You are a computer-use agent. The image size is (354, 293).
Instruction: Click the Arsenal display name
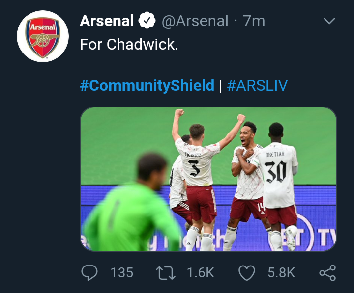tap(107, 21)
